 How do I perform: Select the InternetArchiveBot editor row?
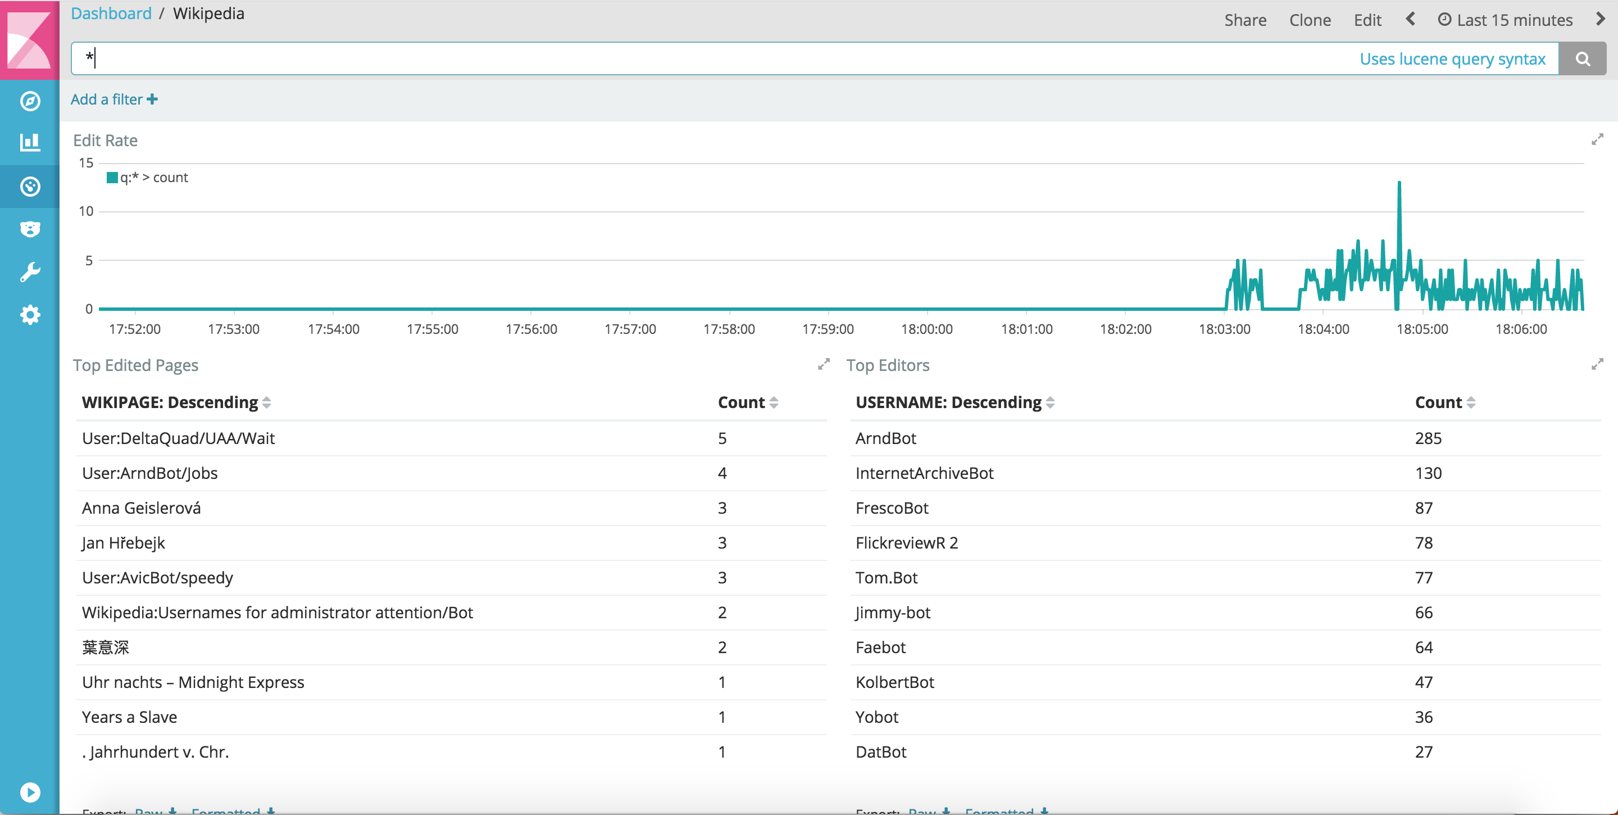click(1225, 473)
